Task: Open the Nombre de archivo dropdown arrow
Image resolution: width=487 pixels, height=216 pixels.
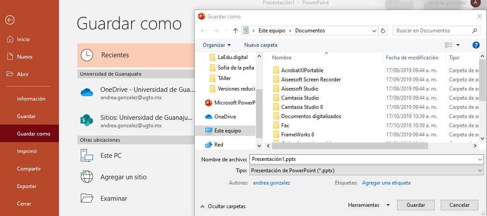Action: (481, 159)
